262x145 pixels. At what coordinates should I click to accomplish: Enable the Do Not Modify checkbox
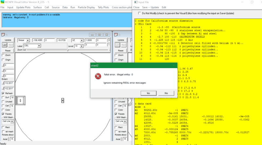[139, 13]
